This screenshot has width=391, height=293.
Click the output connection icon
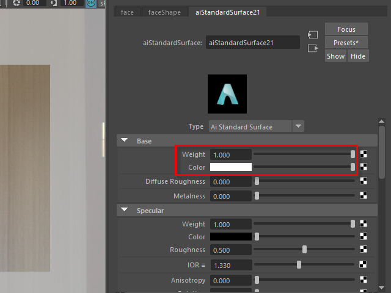tap(313, 48)
